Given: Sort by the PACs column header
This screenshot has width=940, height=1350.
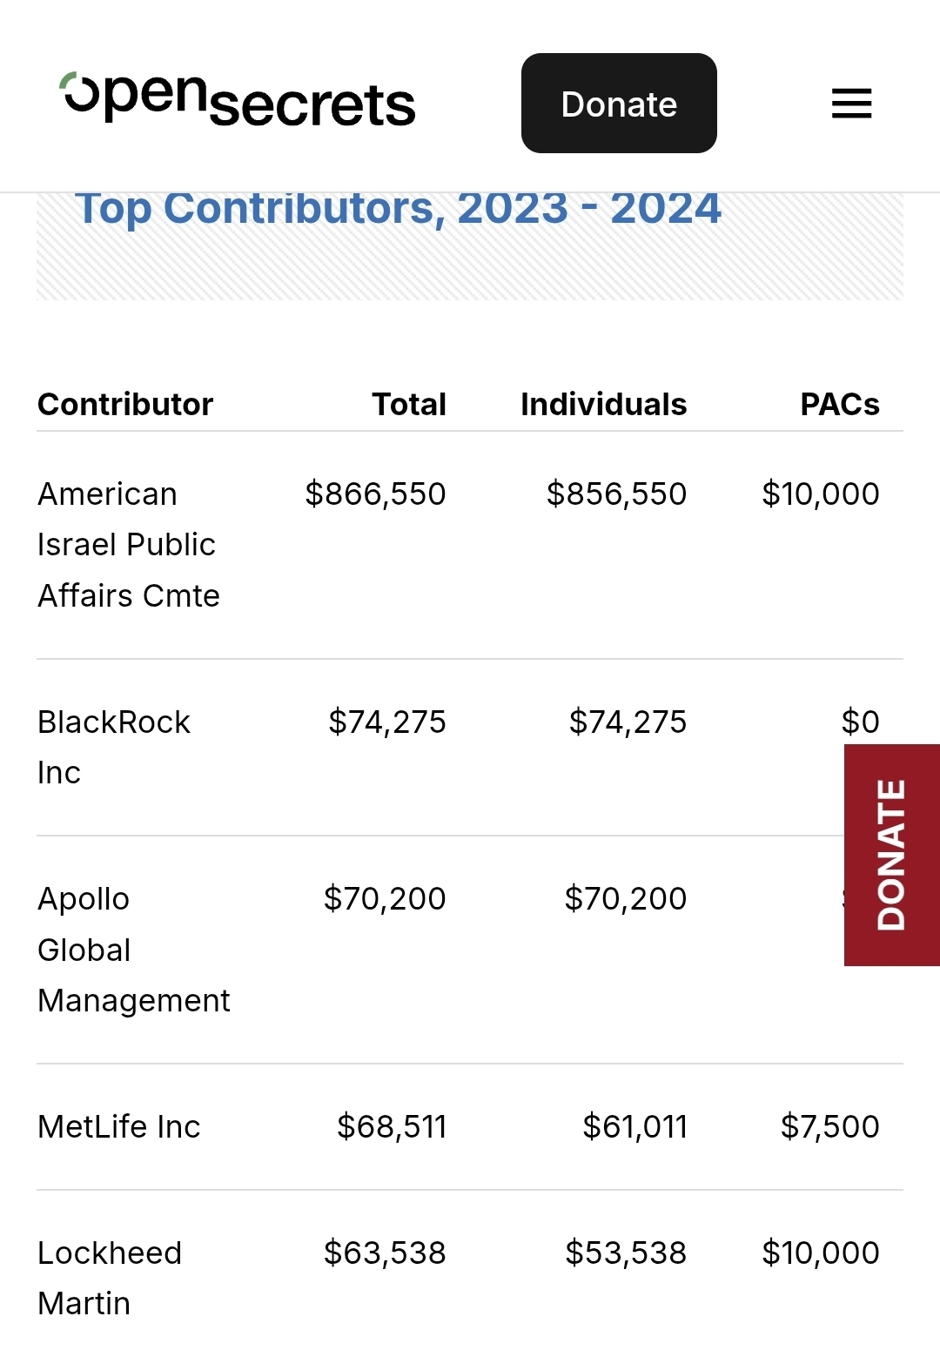Looking at the screenshot, I should pos(839,405).
